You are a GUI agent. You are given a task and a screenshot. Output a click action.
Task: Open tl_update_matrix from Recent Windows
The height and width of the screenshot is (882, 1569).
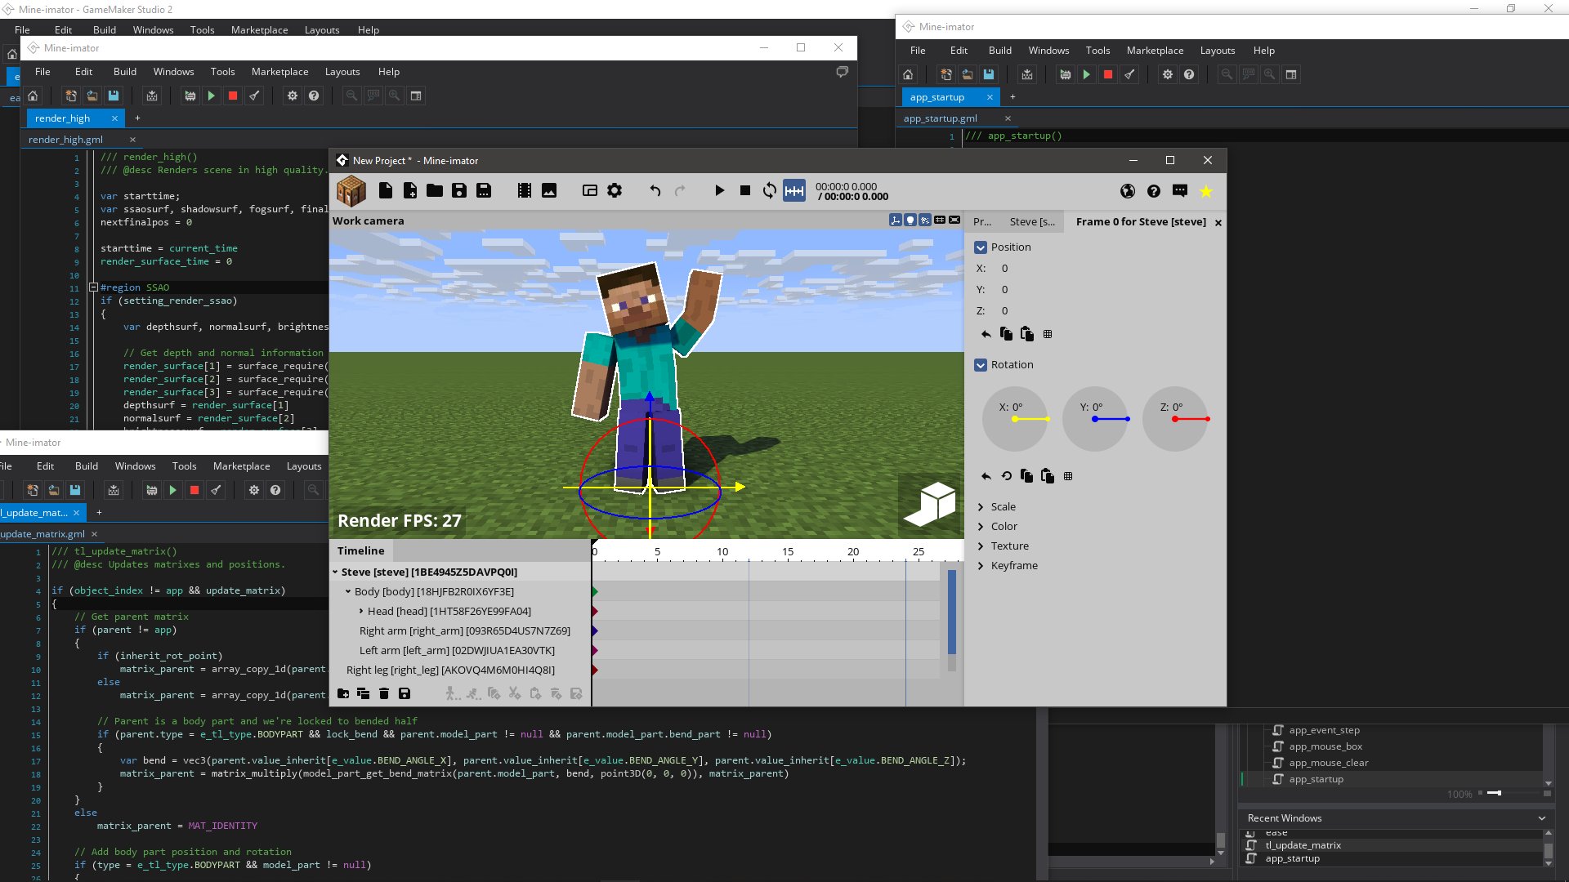(x=1303, y=844)
